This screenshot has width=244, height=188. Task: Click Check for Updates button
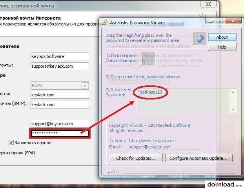[136, 158]
